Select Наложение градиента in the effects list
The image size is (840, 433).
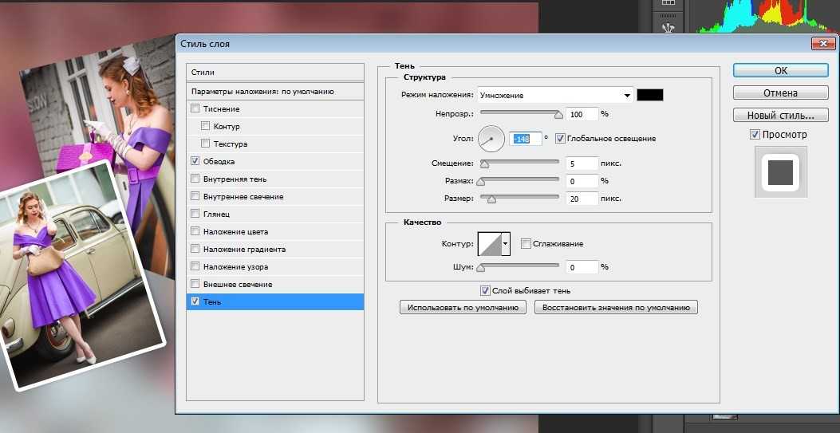pyautogui.click(x=244, y=249)
